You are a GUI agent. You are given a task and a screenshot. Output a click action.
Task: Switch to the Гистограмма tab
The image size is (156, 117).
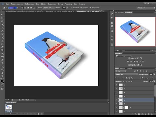coord(119,13)
